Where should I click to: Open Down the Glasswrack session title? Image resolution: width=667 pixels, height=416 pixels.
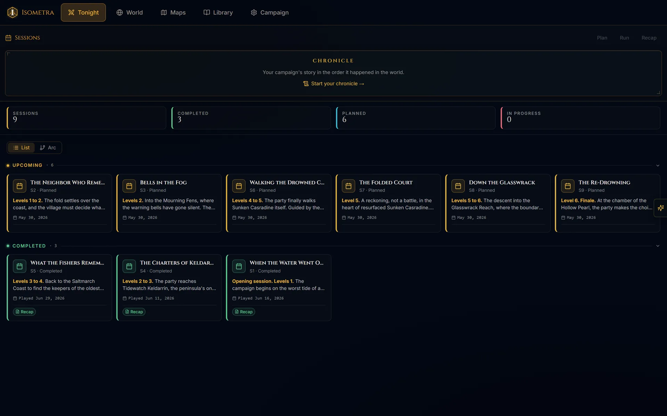(x=502, y=182)
